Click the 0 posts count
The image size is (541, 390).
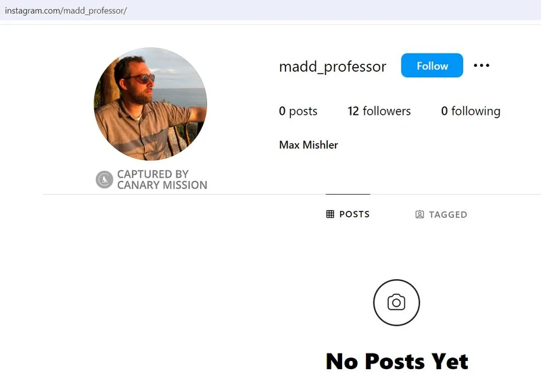point(298,111)
